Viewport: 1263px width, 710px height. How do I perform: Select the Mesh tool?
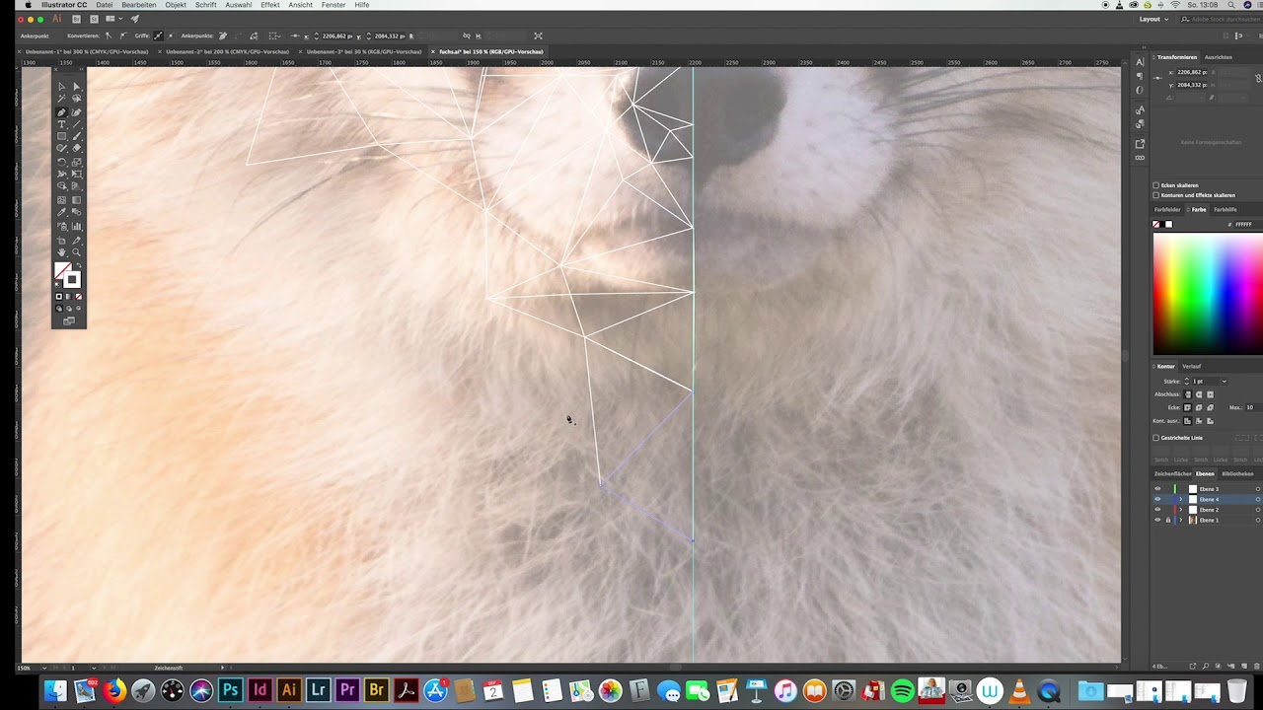(61, 200)
